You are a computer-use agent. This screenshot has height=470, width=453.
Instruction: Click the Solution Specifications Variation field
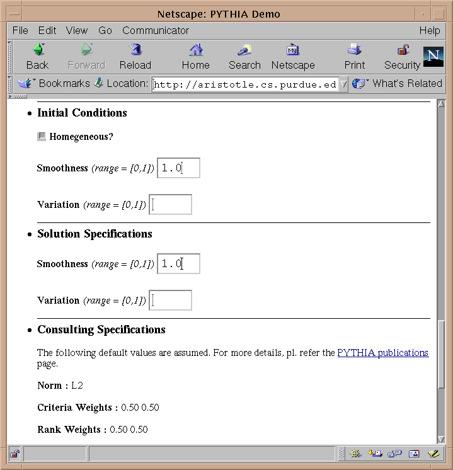coord(170,300)
